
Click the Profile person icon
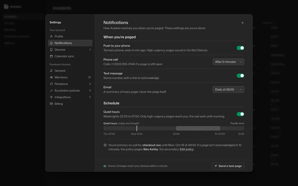pyautogui.click(x=51, y=36)
